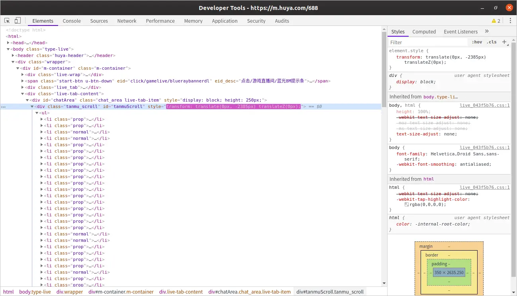Click -webkit-tap-highlight-color property
This screenshot has width=517, height=296.
(x=433, y=199)
